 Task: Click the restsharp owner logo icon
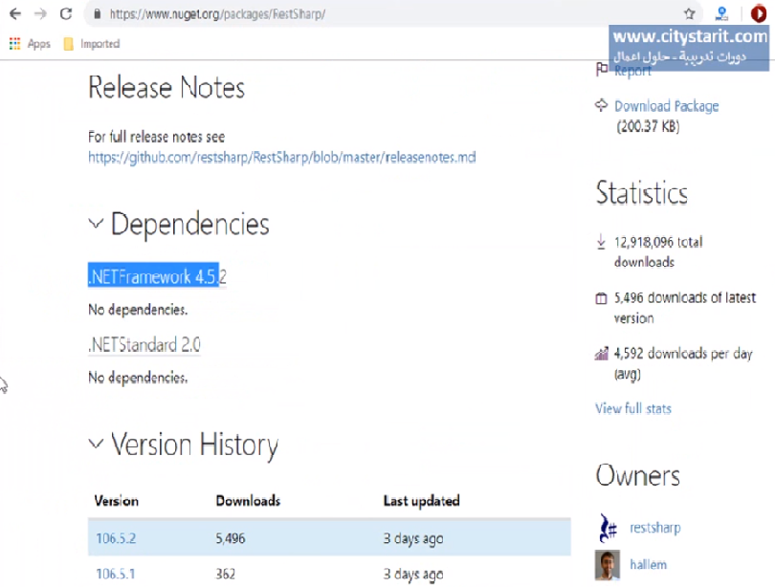point(608,528)
